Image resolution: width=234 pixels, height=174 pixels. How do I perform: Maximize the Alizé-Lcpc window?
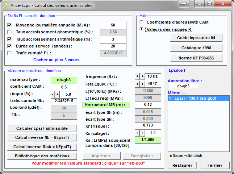pos(209,4)
